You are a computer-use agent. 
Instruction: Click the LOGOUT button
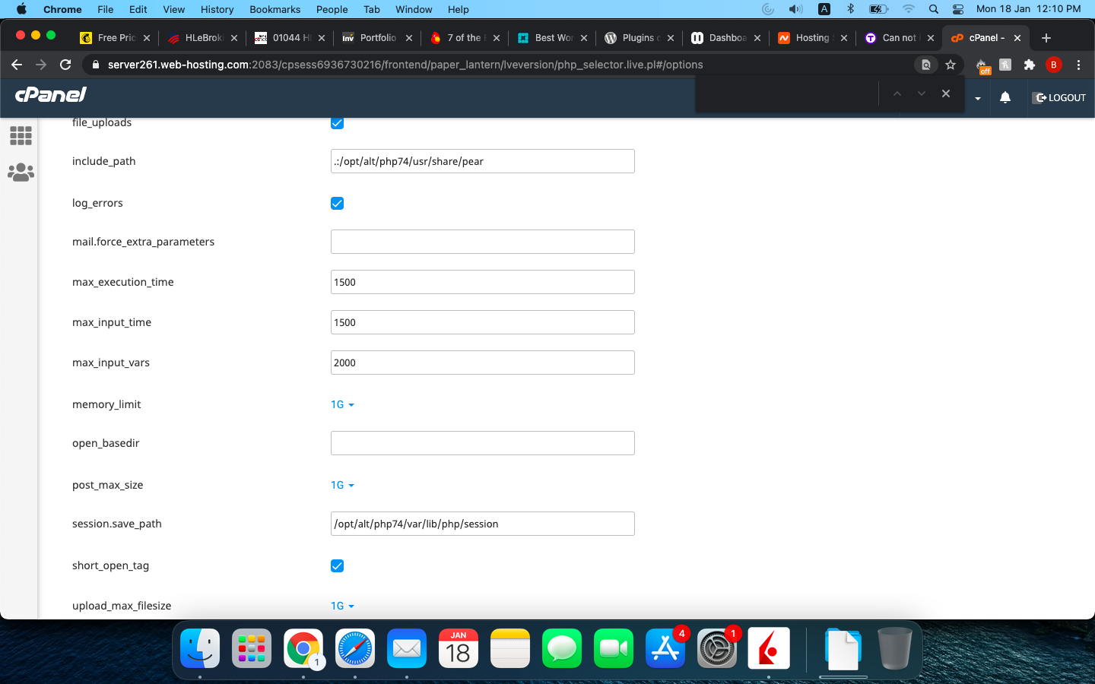(1060, 97)
